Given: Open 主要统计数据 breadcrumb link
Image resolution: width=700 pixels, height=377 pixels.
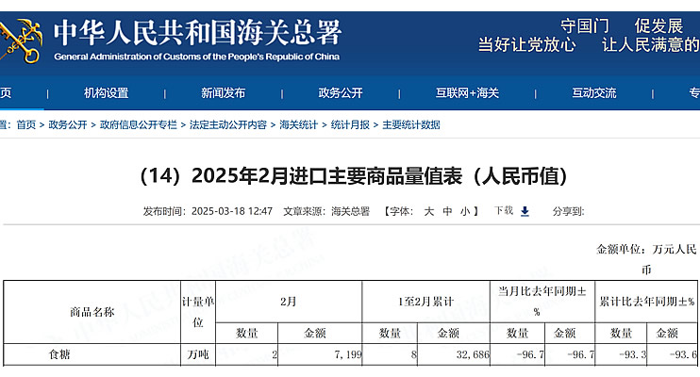Looking at the screenshot, I should 410,124.
